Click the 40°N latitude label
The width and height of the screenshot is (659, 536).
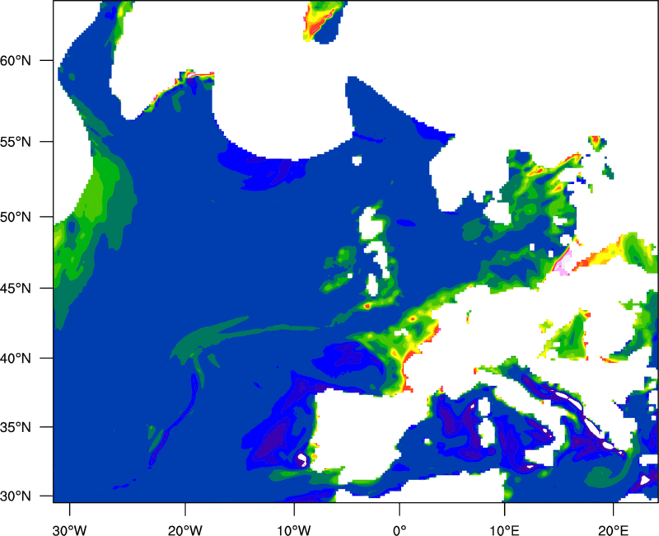[16, 359]
